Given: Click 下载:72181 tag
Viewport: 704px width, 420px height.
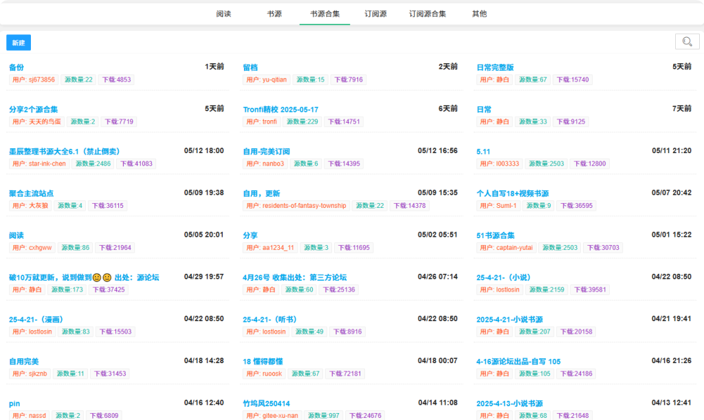Looking at the screenshot, I should coord(345,373).
